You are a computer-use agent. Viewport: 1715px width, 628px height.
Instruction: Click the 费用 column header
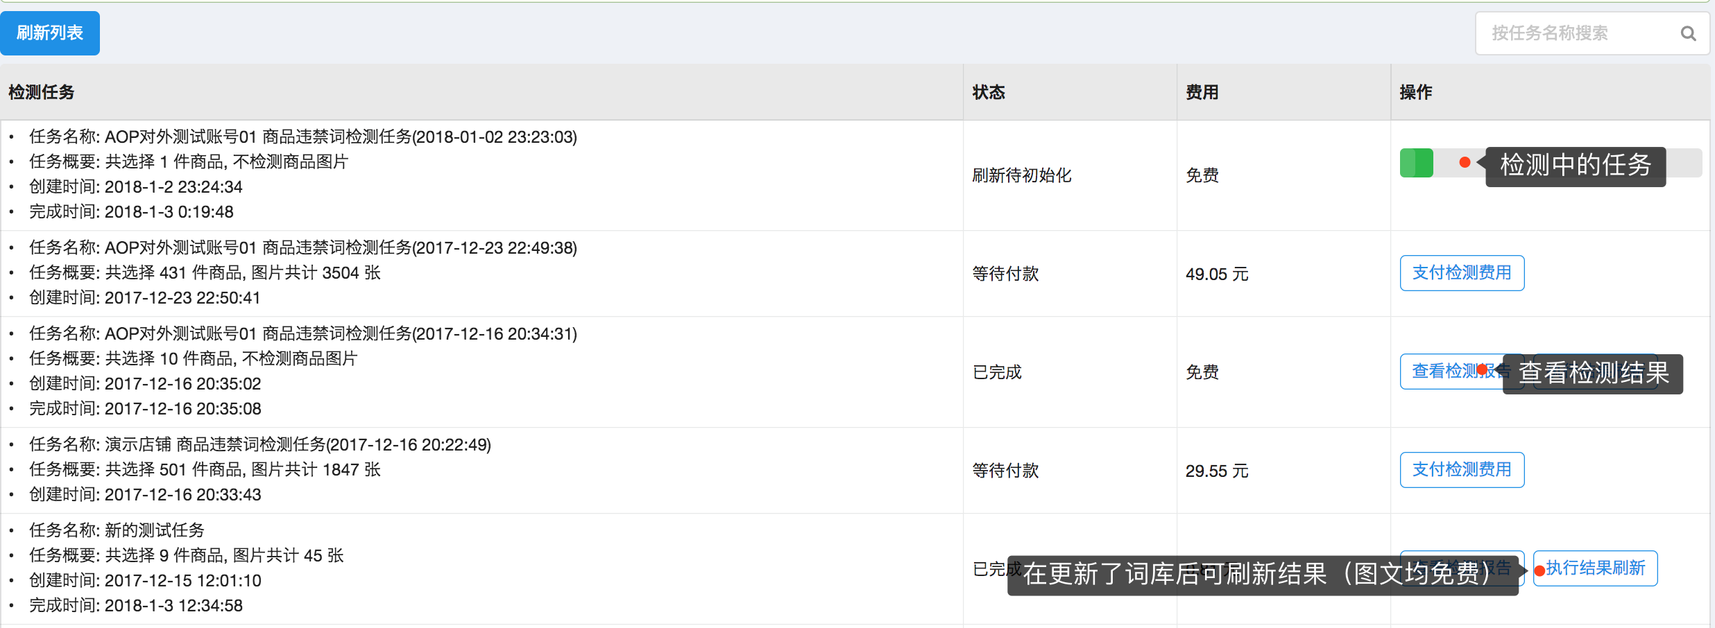click(1202, 92)
